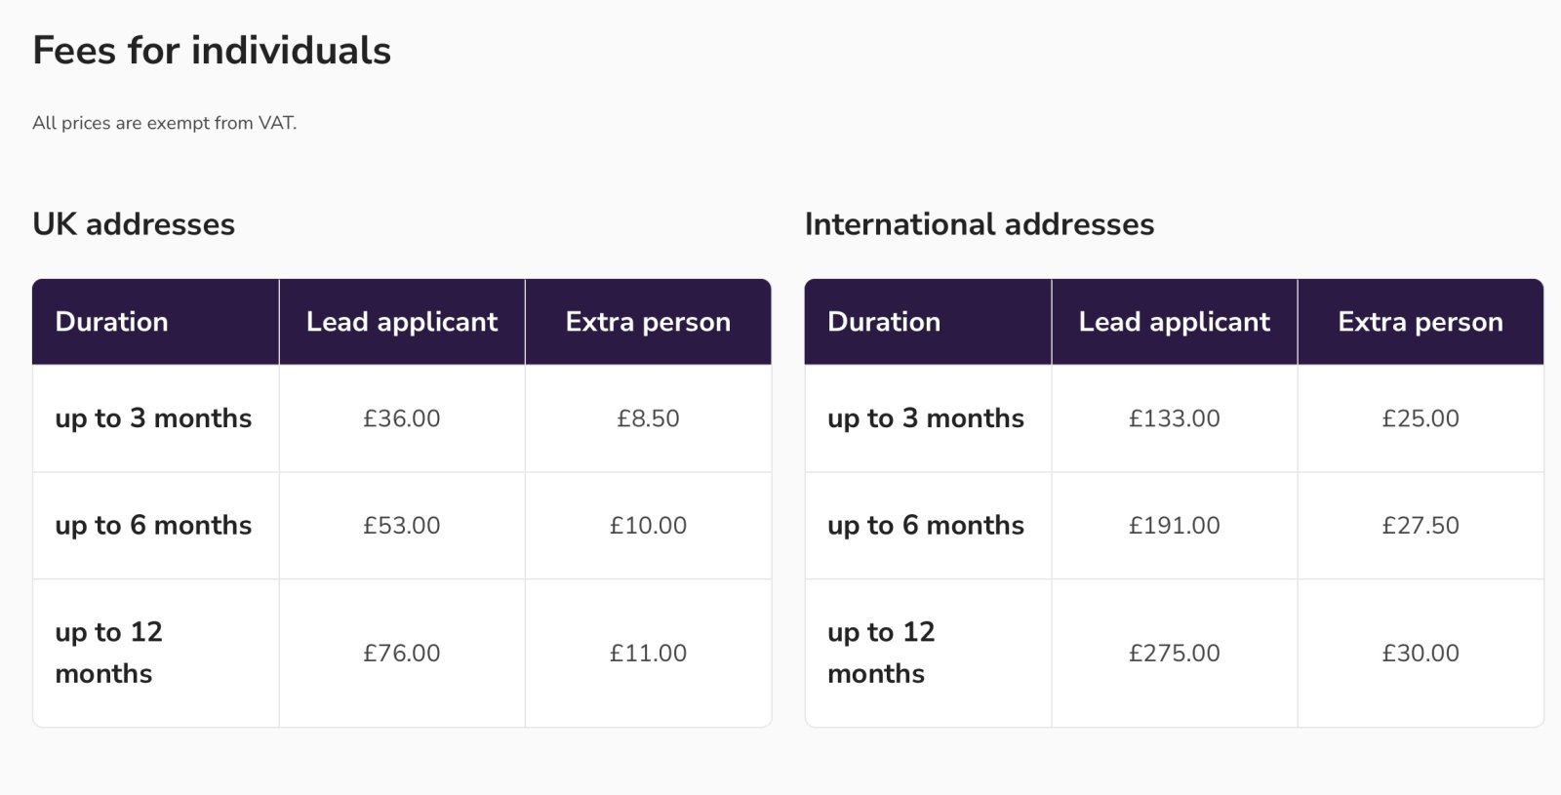Select the £11.00 extra person cell
The image size is (1561, 795).
click(x=648, y=654)
